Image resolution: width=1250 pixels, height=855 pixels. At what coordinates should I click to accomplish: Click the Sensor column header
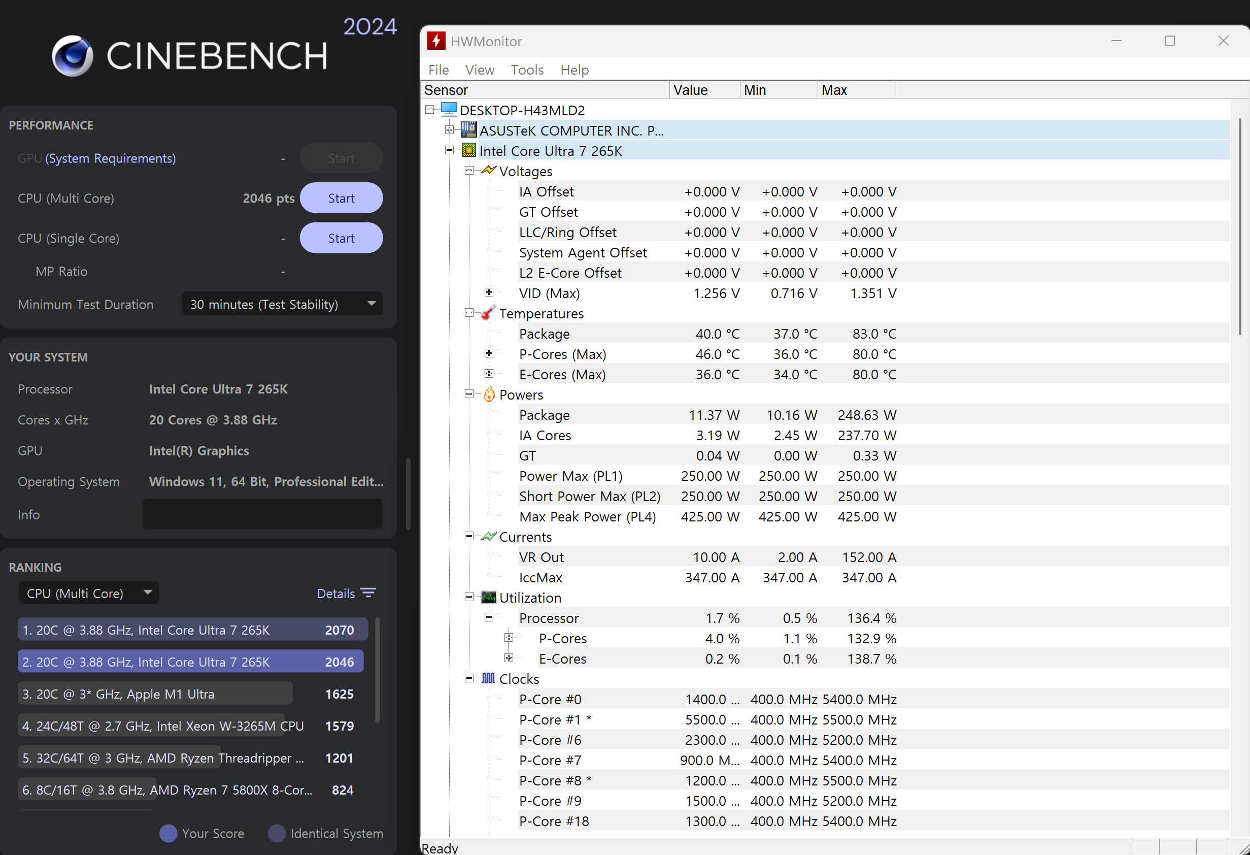(545, 90)
